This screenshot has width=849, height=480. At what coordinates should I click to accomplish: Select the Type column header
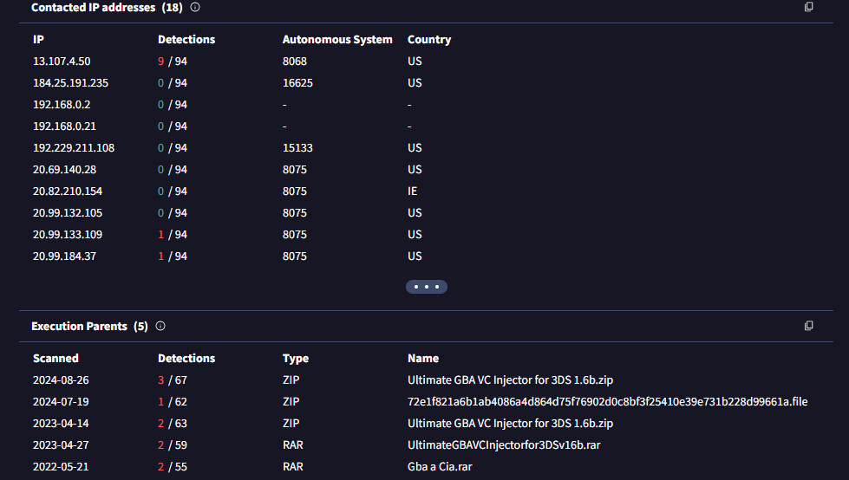[296, 358]
